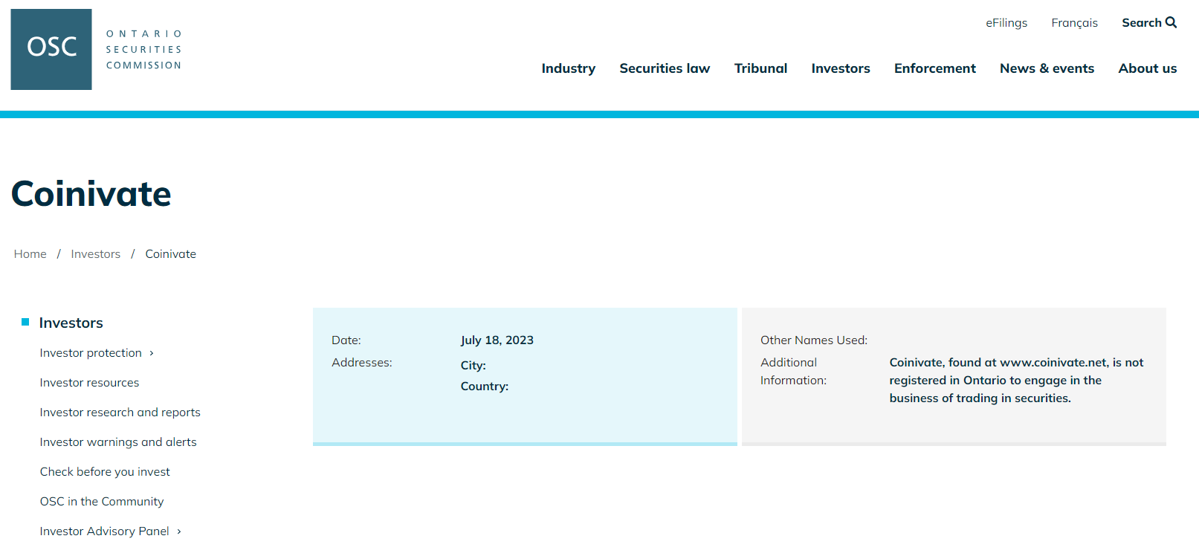Click the Addresses label
The height and width of the screenshot is (556, 1199).
click(x=362, y=363)
